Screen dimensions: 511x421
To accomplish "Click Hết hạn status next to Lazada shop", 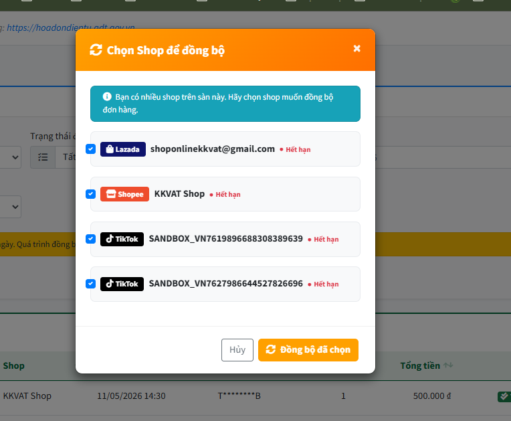I will point(295,150).
